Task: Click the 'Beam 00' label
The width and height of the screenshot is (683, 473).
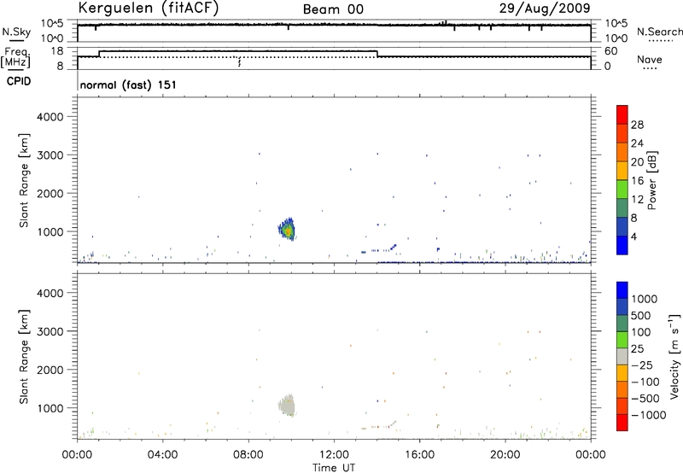Action: 333,9
